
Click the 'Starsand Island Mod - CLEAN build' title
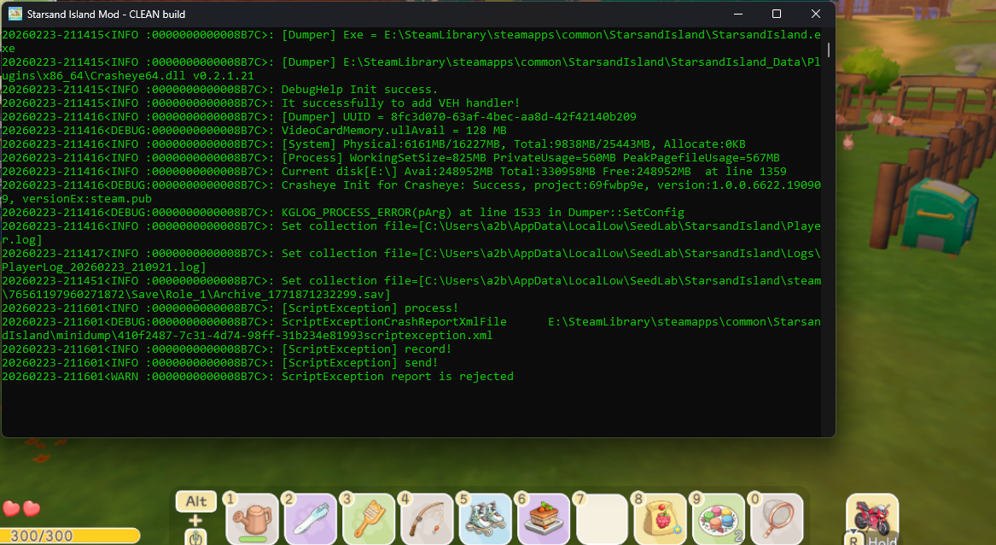[106, 14]
